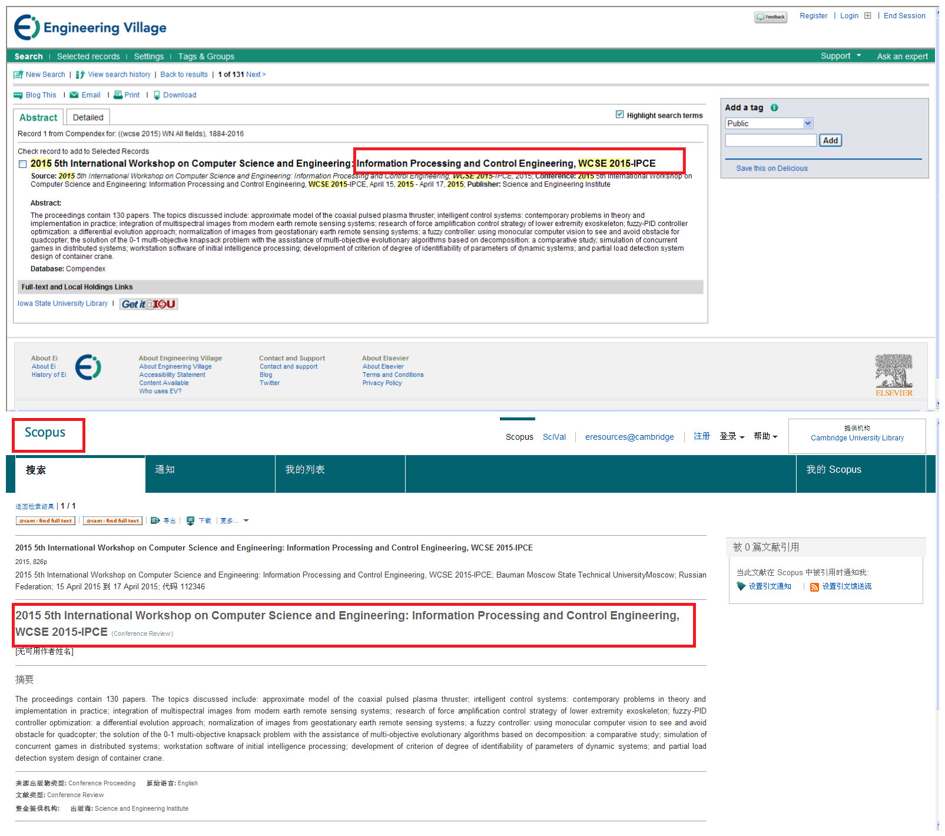
Task: Expand the Scopus More (更多...) dropdown
Action: [234, 520]
